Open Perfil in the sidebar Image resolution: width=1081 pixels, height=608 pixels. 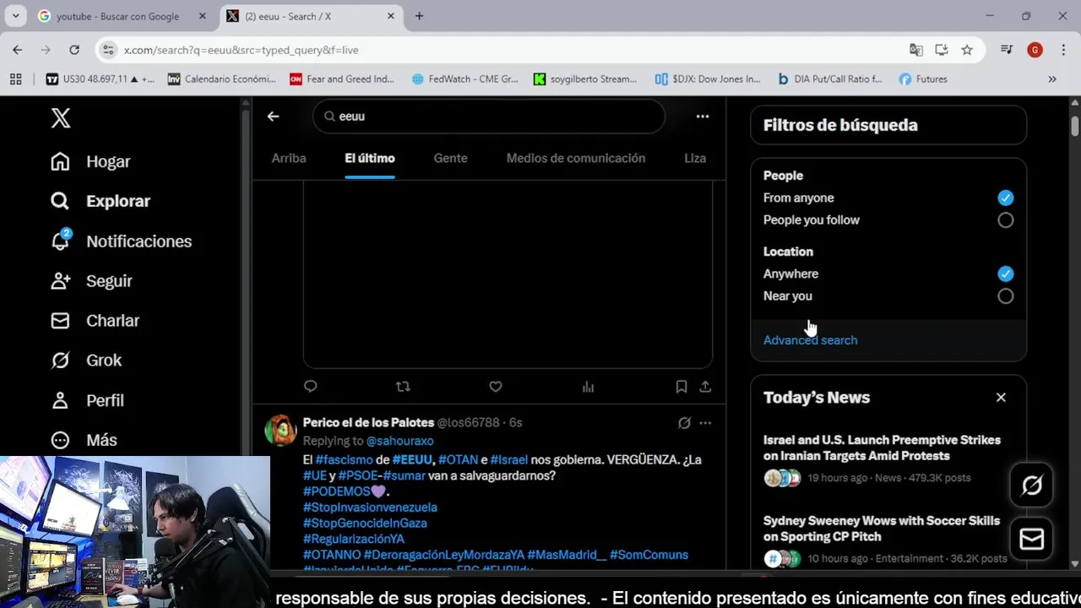coord(87,400)
